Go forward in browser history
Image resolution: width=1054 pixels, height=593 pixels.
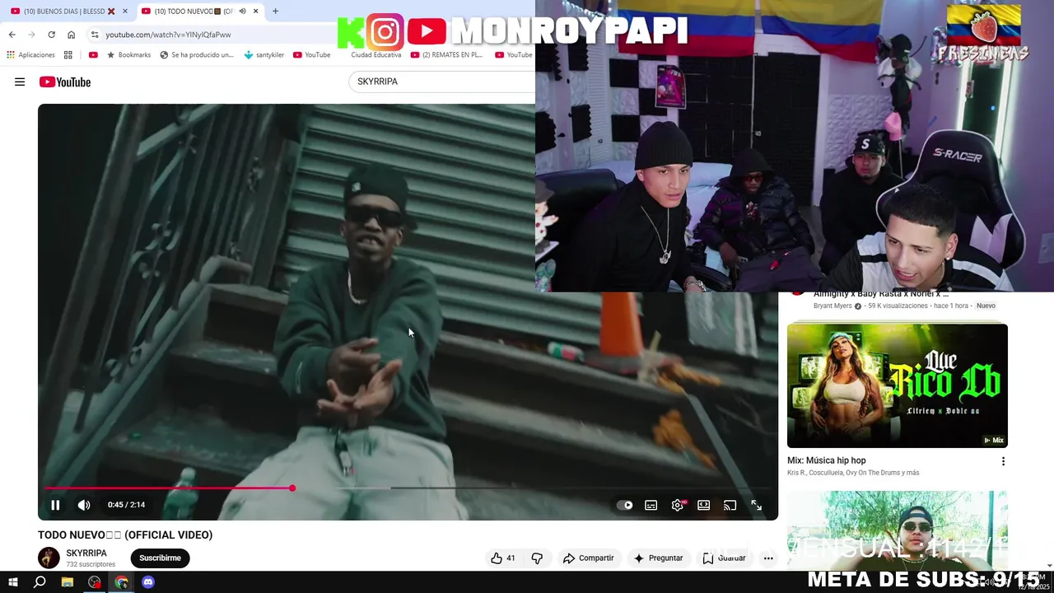coord(31,35)
